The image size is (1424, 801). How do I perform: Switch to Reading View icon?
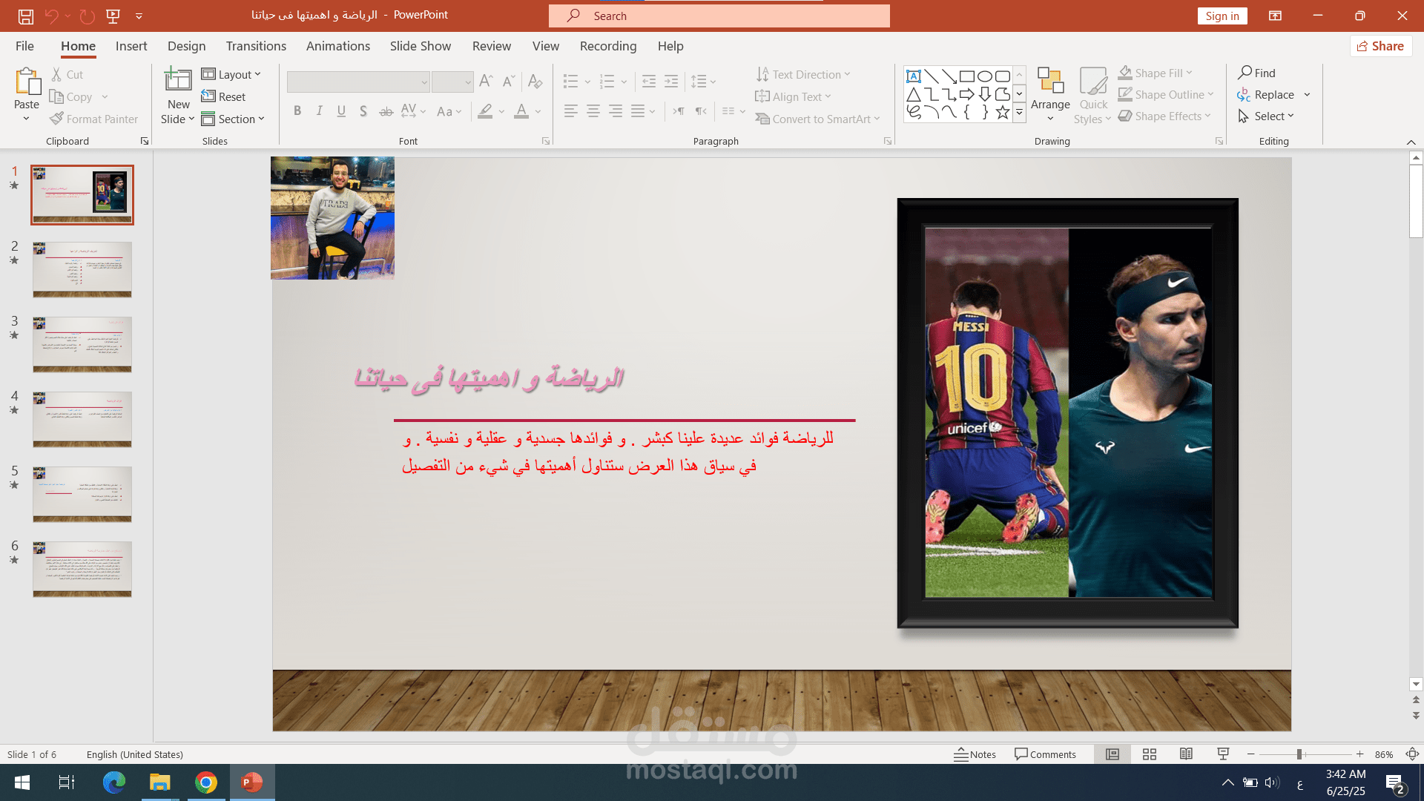[1187, 754]
